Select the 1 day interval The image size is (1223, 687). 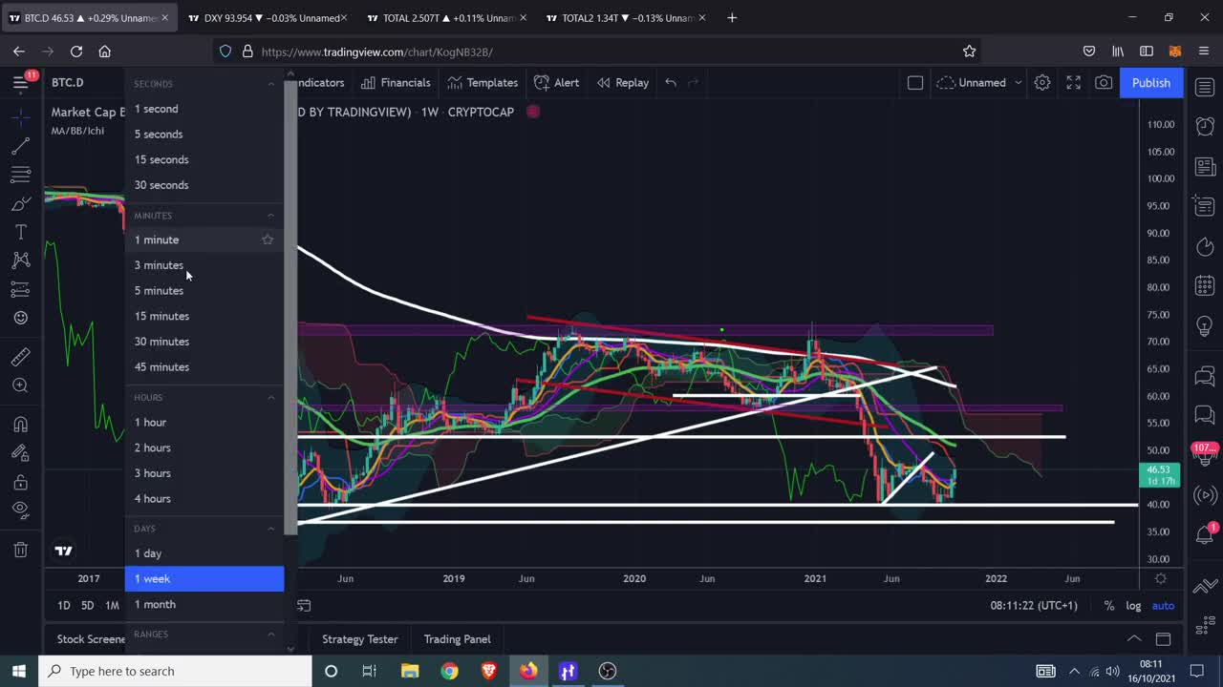pyautogui.click(x=204, y=553)
